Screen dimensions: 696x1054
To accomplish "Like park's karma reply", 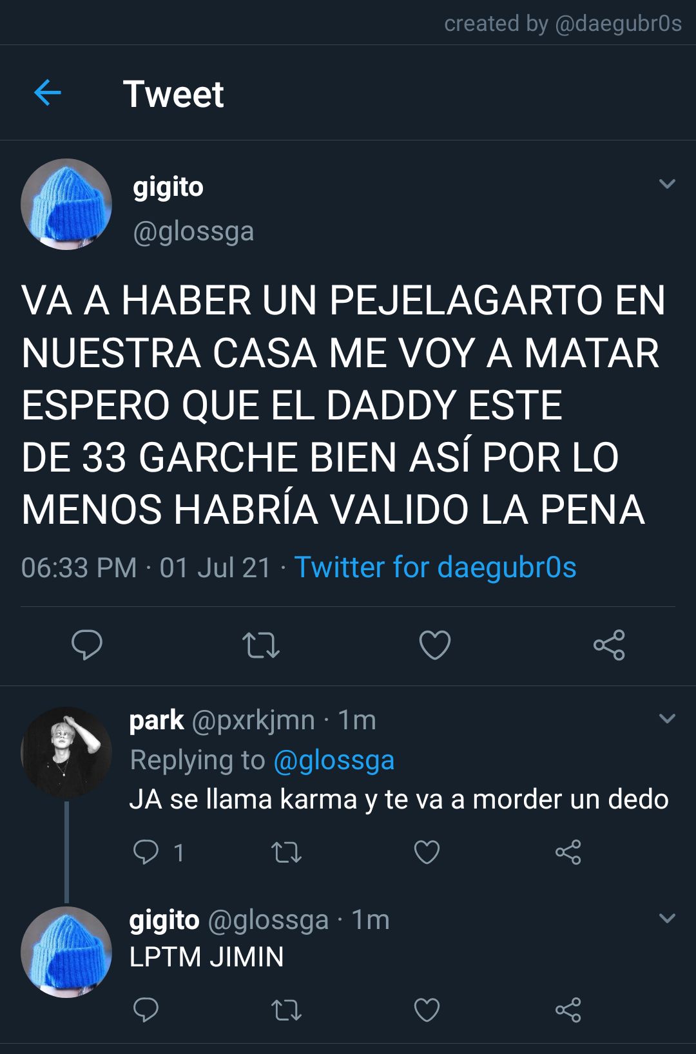I will (427, 852).
